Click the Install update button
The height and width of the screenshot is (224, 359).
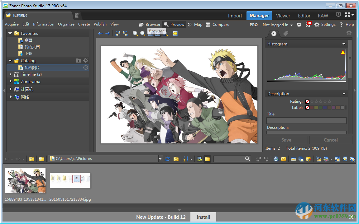[203, 217]
